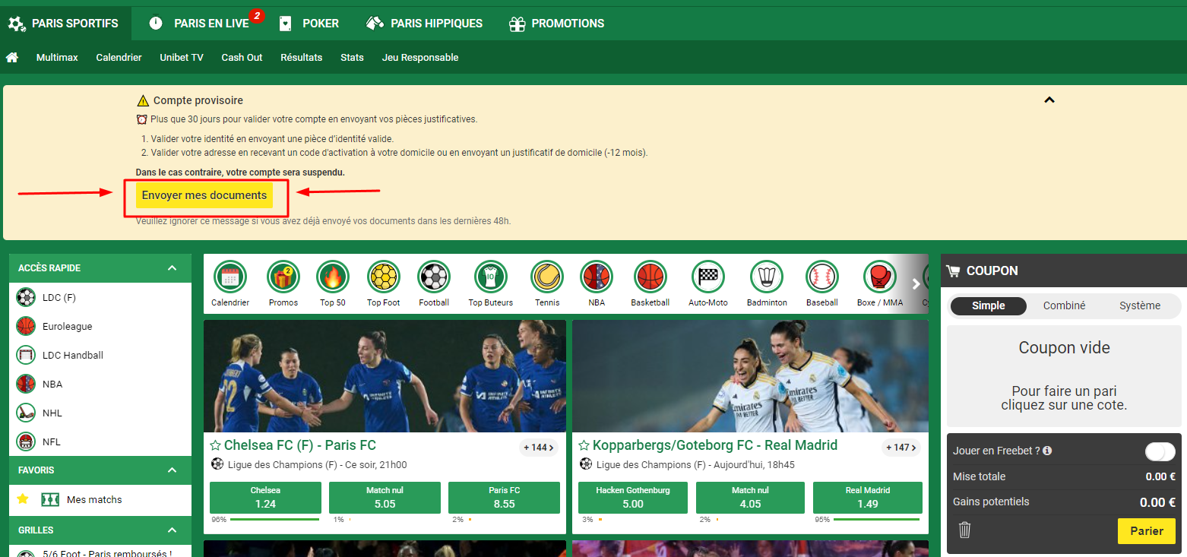Open the Badminton sports category
The image size is (1187, 557).
(766, 283)
